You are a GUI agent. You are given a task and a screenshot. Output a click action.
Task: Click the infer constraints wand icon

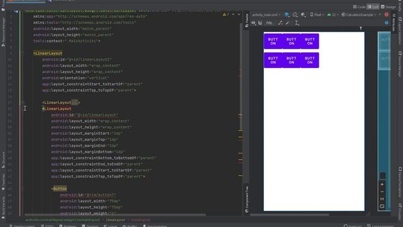pyautogui.click(x=288, y=23)
